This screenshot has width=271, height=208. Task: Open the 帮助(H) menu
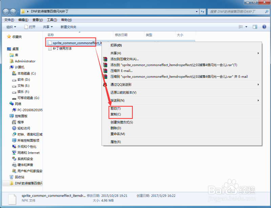(x=66, y=20)
